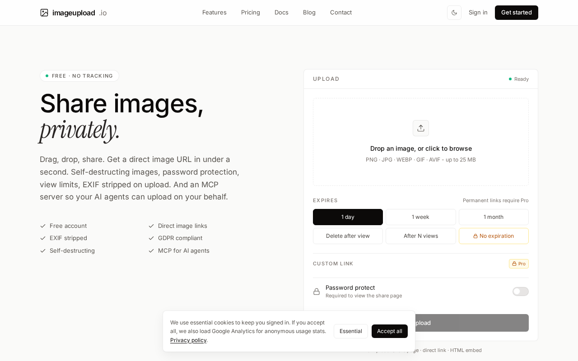This screenshot has width=578, height=361.
Task: Click the CUSTOM LINK label
Action: coord(333,264)
